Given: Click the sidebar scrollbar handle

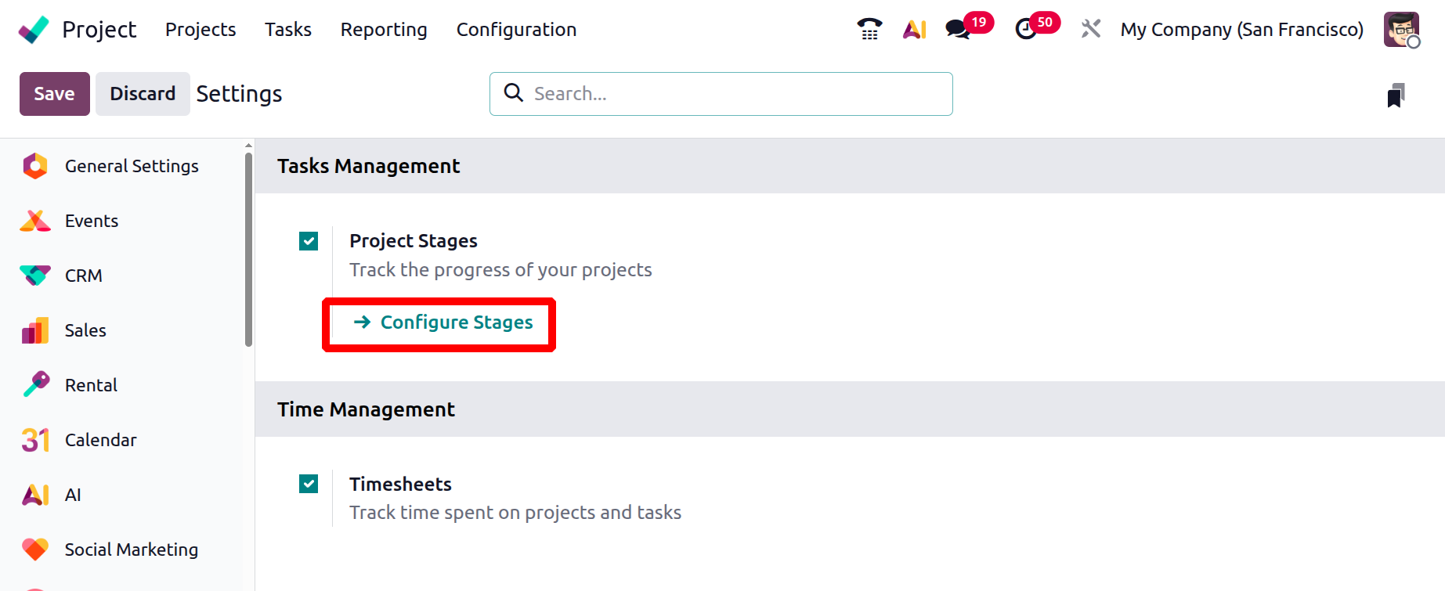Looking at the screenshot, I should [248, 249].
